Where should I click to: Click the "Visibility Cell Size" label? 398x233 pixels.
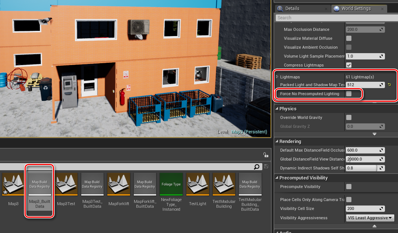[297, 208]
